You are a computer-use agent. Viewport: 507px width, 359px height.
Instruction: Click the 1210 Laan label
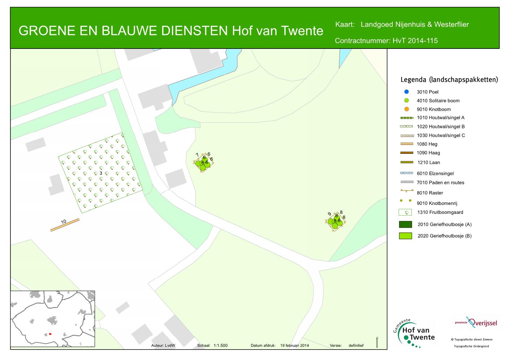click(x=429, y=162)
